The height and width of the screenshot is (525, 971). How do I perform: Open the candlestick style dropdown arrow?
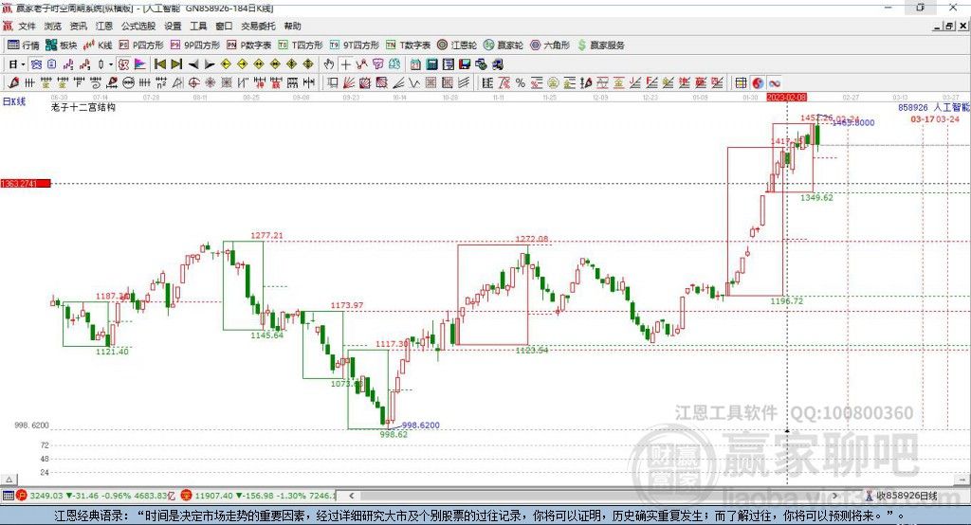tap(111, 63)
